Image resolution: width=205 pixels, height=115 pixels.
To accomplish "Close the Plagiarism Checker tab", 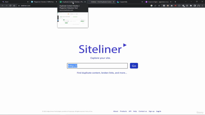I will (x=56, y=2).
